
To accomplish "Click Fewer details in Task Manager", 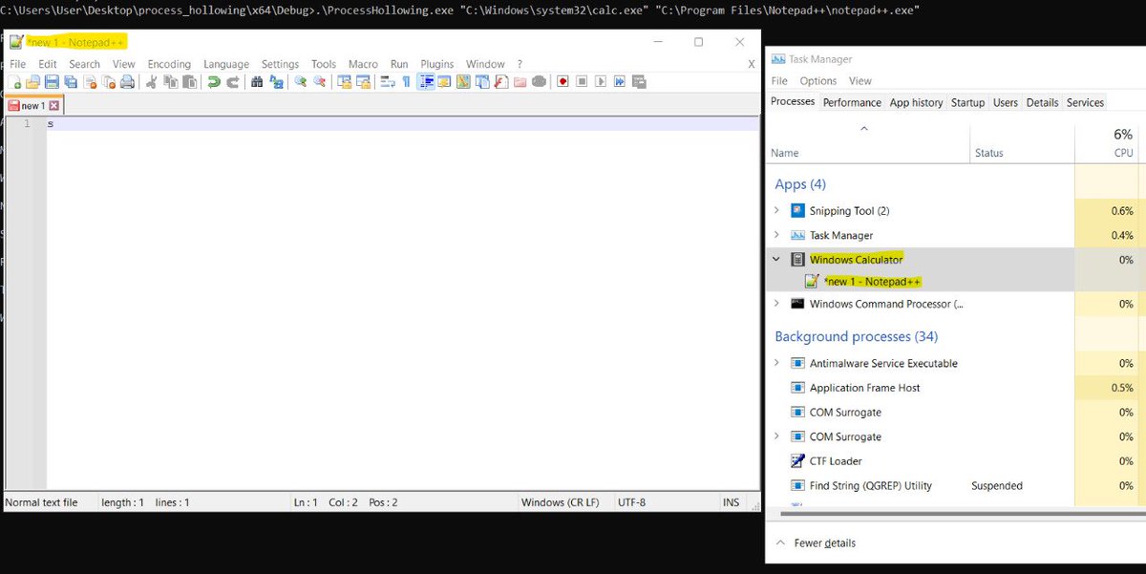I will 817,543.
